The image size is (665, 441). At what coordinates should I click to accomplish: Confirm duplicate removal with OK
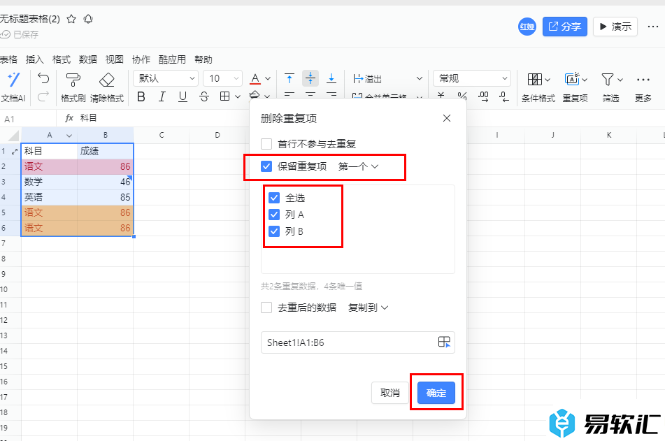[436, 393]
